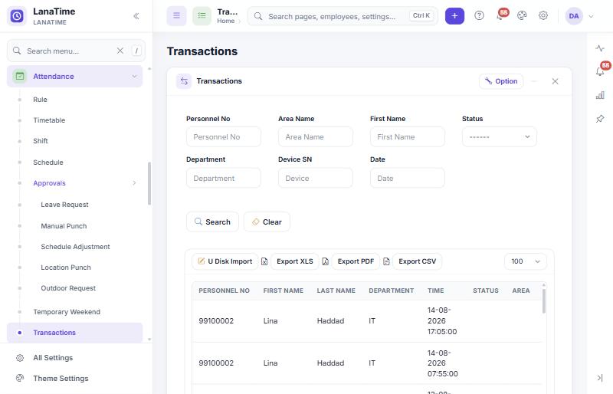Click the LanaTime clock logo icon
Viewport: 613px width, 394px height.
coord(17,16)
